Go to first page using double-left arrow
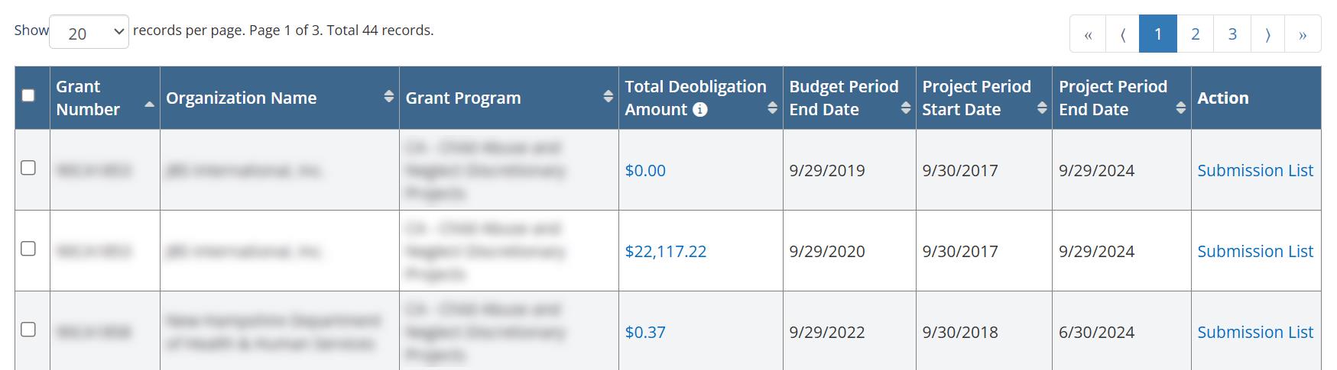This screenshot has height=370, width=1337. tap(1088, 34)
